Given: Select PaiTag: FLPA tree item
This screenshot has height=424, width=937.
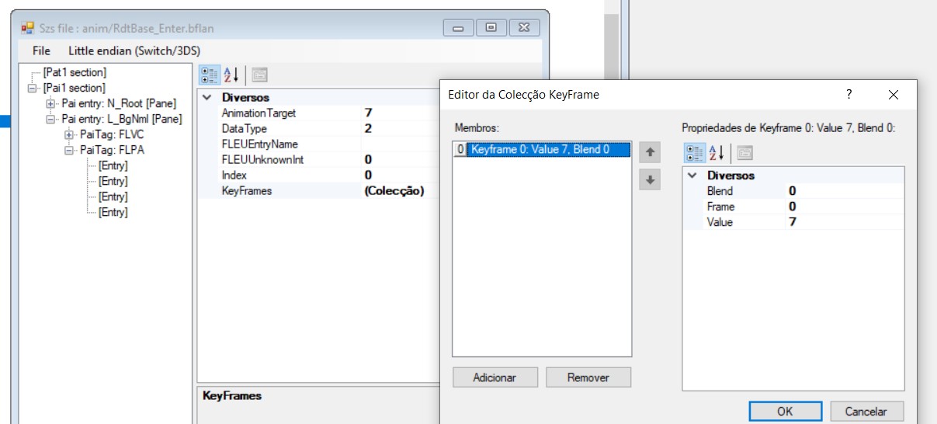Looking at the screenshot, I should point(111,150).
